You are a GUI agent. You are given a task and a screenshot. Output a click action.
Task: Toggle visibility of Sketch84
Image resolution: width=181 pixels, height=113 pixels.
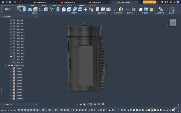coord(11,41)
